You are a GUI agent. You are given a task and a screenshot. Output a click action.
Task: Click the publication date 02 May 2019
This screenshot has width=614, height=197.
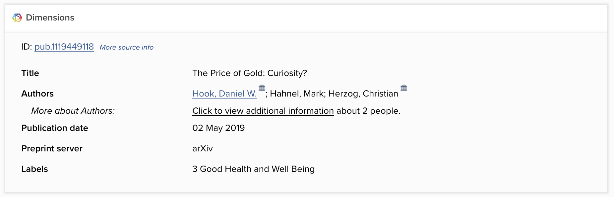pyautogui.click(x=218, y=128)
